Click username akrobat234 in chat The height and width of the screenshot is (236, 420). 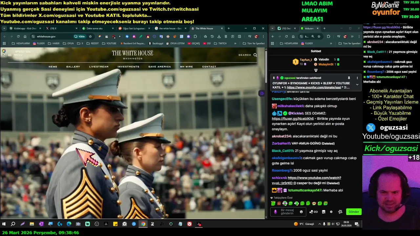click(282, 136)
